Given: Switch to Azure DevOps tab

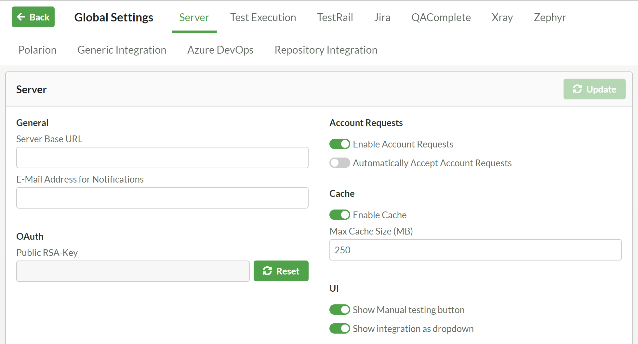Looking at the screenshot, I should [220, 50].
